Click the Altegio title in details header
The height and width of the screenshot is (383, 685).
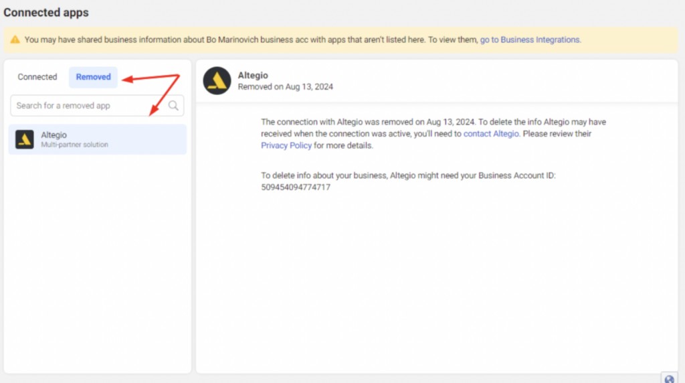tap(253, 76)
